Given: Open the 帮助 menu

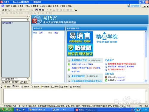Looking at the screenshot, I should 69,6.
